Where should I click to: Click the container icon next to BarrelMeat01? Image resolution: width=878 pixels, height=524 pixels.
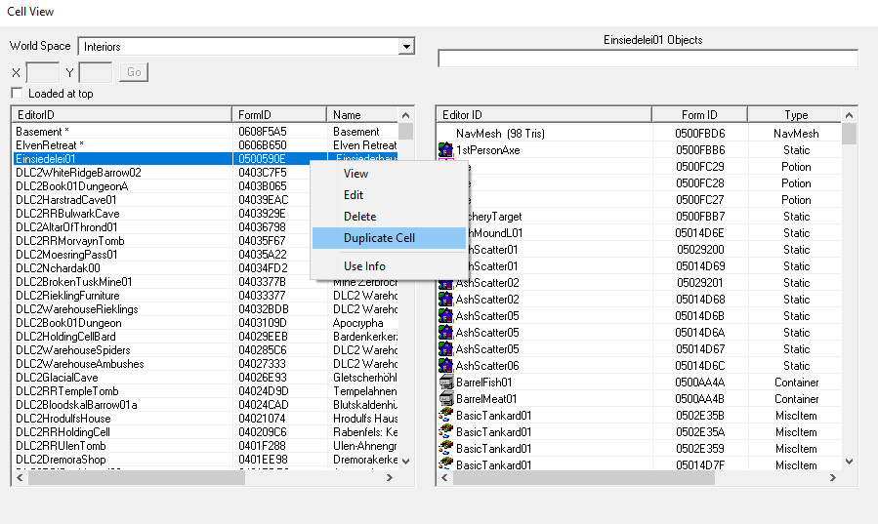pyautogui.click(x=446, y=399)
